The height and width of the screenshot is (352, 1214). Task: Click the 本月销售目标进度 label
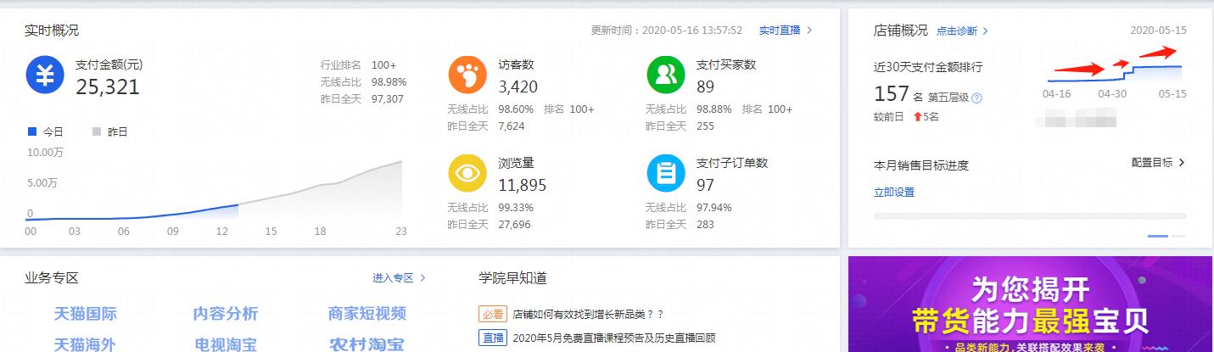click(921, 165)
